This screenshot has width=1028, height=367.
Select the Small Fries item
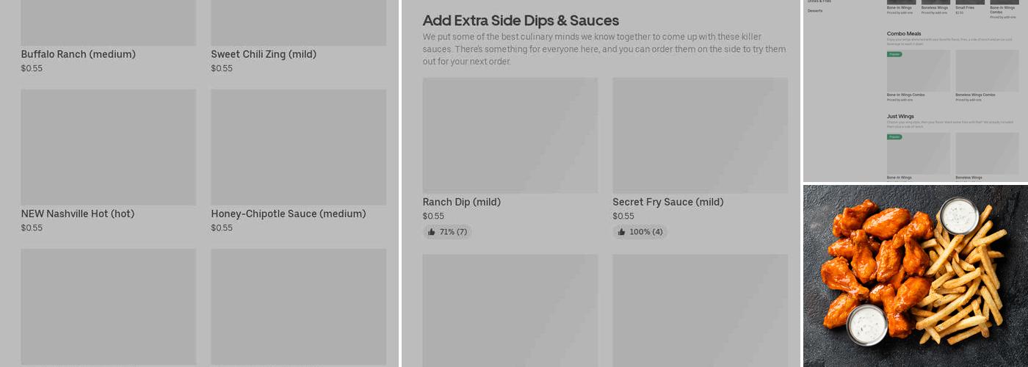pyautogui.click(x=965, y=7)
